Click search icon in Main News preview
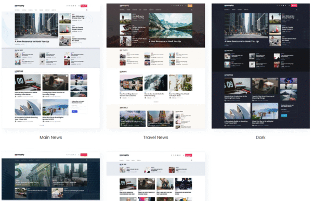Image resolution: width=312 pixels, height=201 pixels. pos(86,10)
